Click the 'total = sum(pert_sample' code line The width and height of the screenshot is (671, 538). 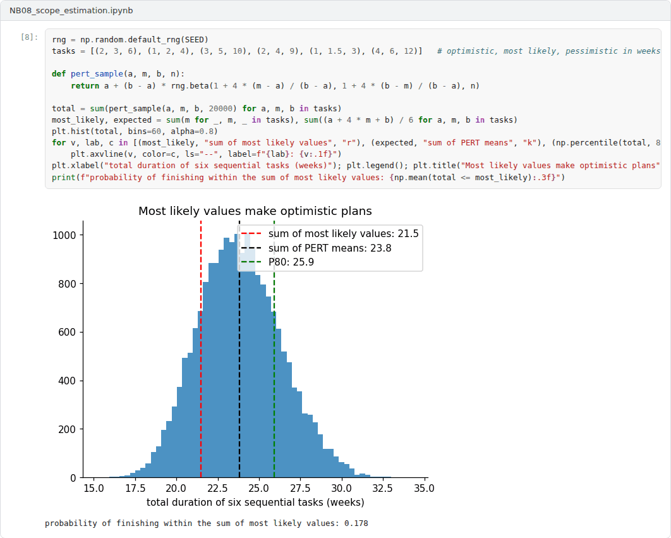(197, 108)
